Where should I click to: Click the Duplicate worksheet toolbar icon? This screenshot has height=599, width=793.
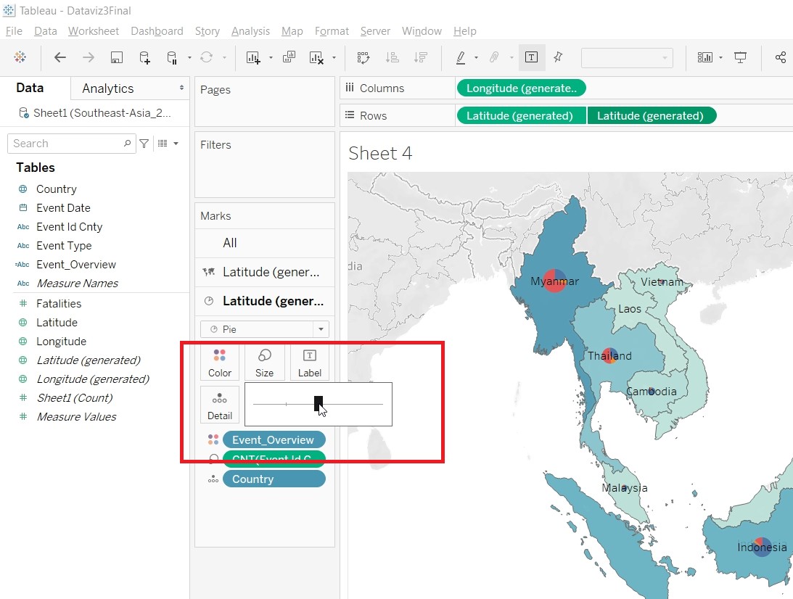click(289, 58)
